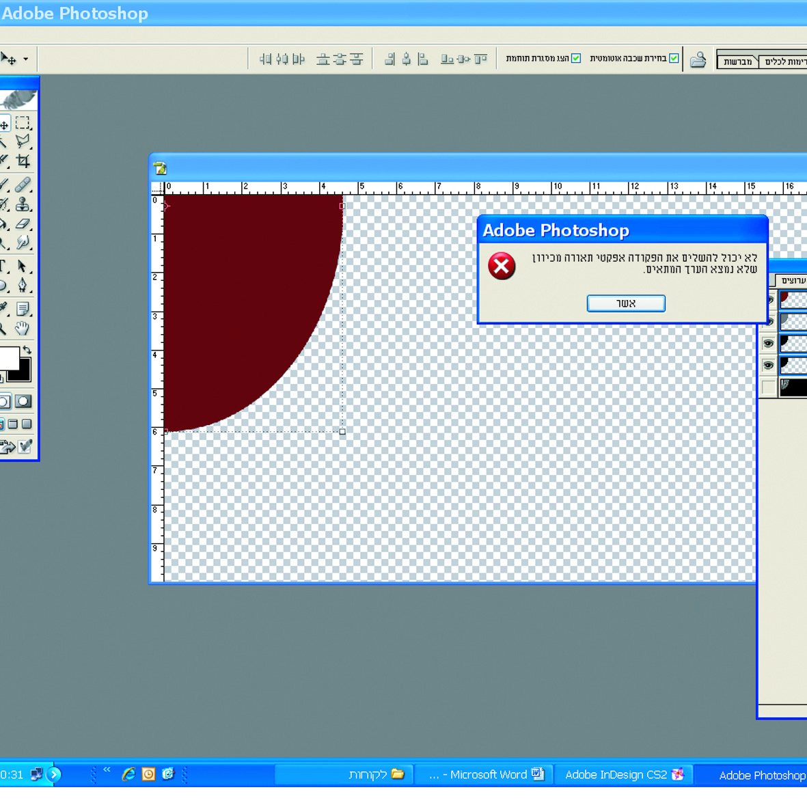Select the Polygonal Lasso tool
Viewport: 807px width, 807px height.
[23, 141]
